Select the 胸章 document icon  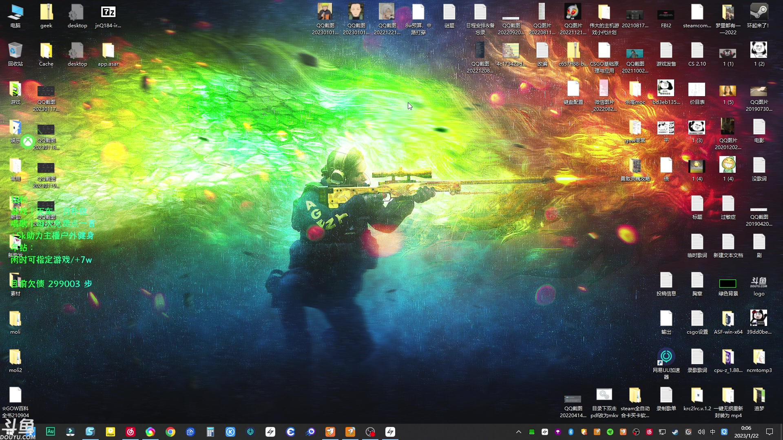(x=697, y=284)
